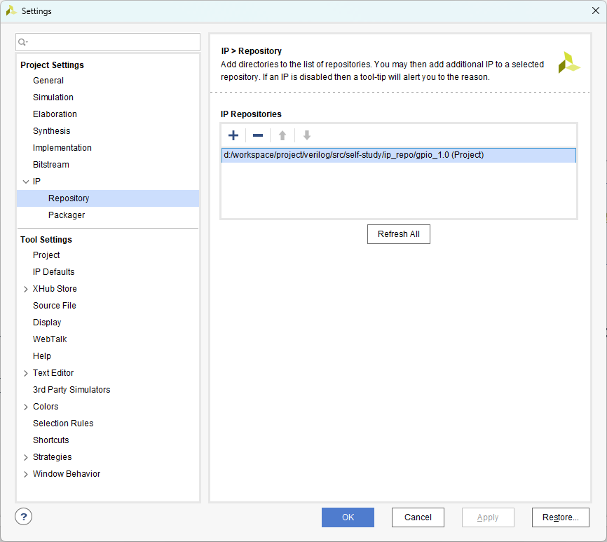
Task: Collapse the IP tree section
Action: tap(26, 182)
